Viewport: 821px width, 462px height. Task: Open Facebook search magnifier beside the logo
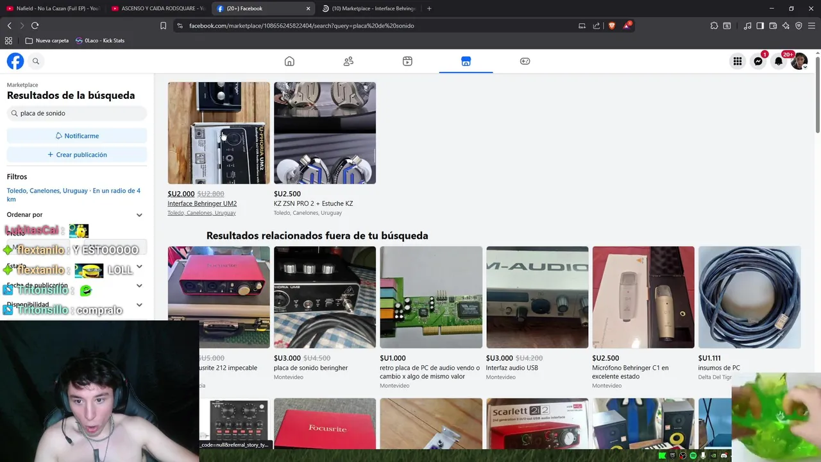click(36, 61)
